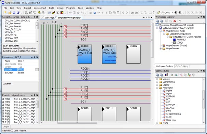Select the Workspace Explorer tab
The image size is (207, 134).
pyautogui.click(x=165, y=66)
